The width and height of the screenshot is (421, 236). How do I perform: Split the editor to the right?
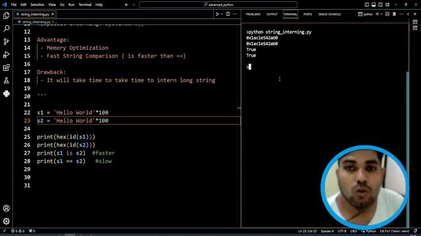tap(228, 14)
